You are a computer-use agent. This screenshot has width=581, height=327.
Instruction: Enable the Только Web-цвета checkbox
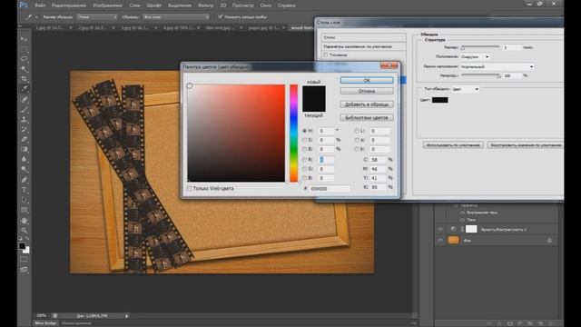(190, 189)
